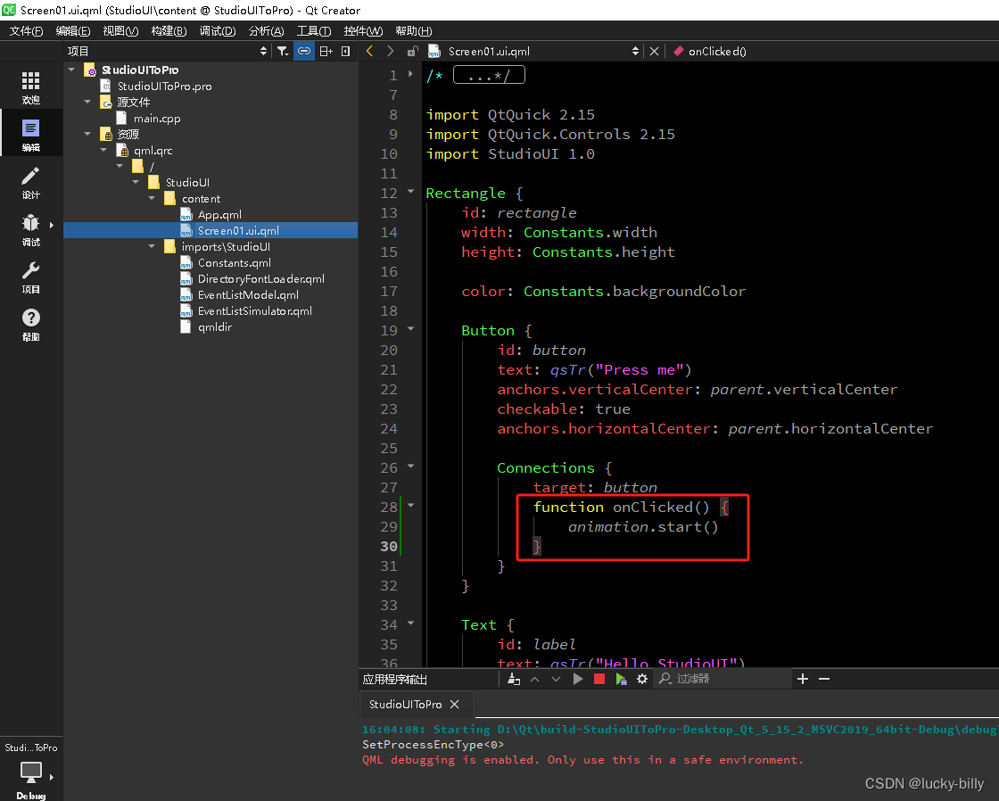Fold the Rectangle block at line 12
This screenshot has height=801, width=999.
pos(410,191)
